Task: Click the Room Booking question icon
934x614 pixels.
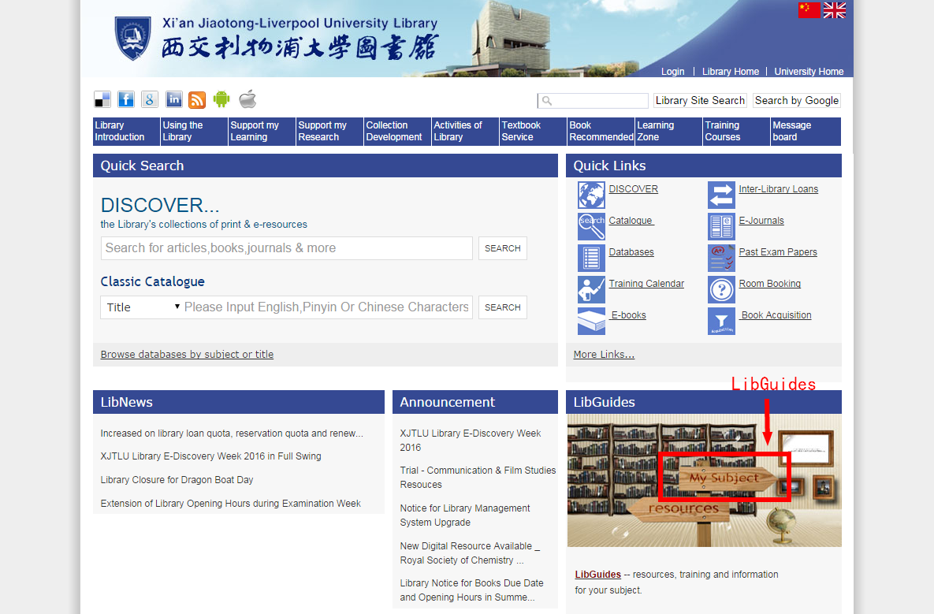Action: point(721,289)
